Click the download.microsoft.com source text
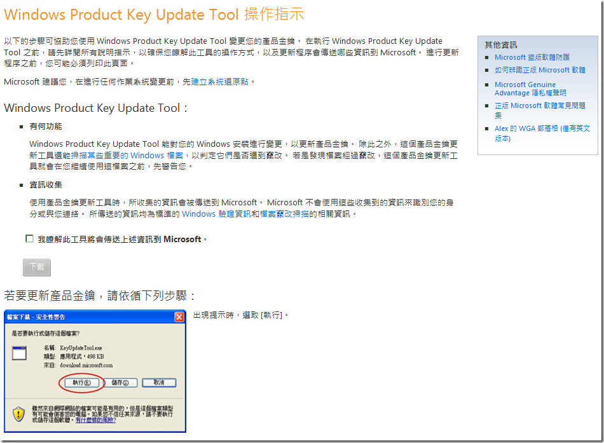 pos(86,365)
